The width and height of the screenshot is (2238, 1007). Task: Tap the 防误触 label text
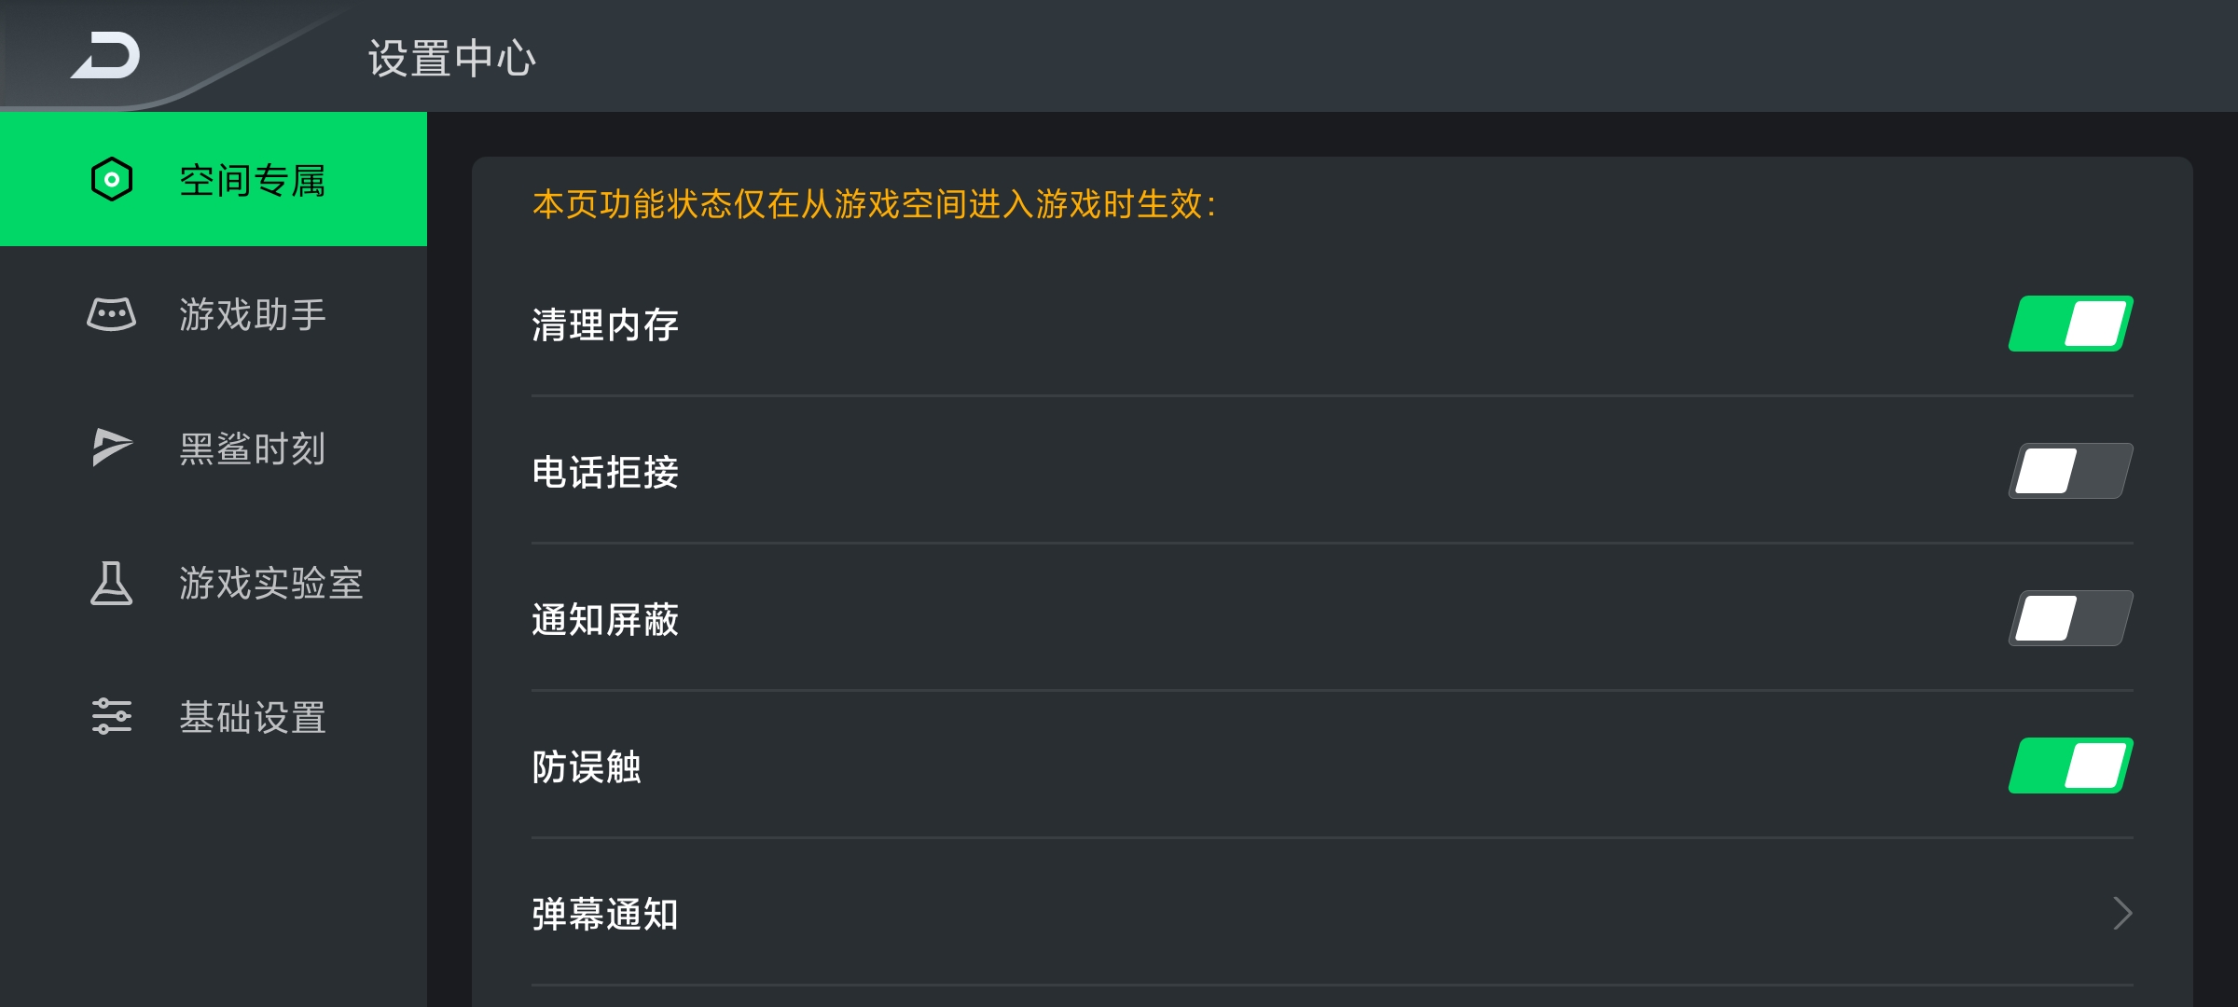(587, 766)
